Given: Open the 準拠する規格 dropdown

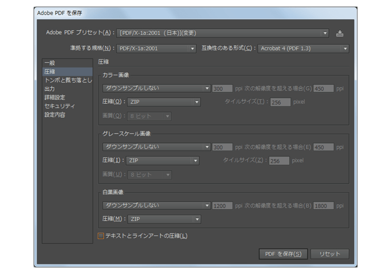Looking at the screenshot, I should [156, 48].
